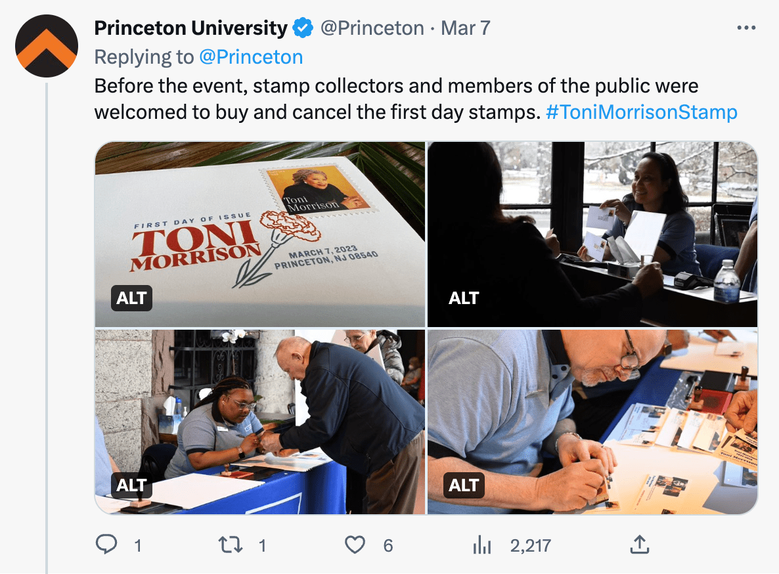Image resolution: width=779 pixels, height=574 pixels.
Task: Click the @Princeton handle beside the name
Action: (372, 28)
